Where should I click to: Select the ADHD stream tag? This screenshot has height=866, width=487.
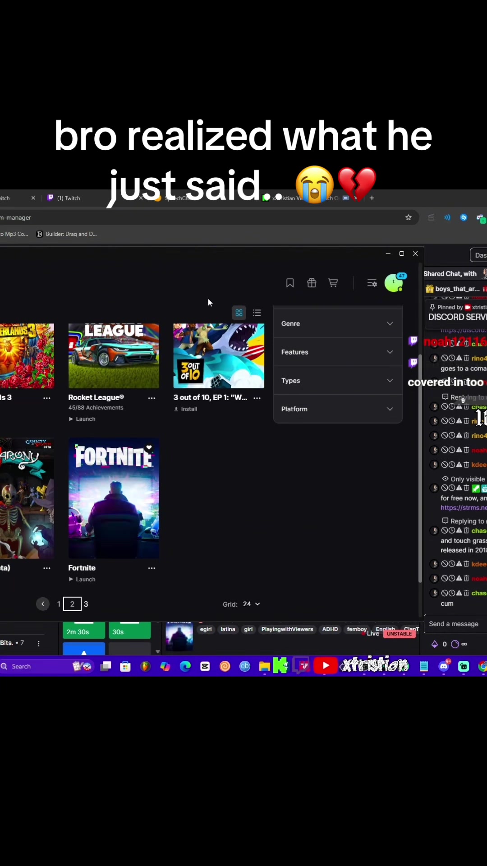click(330, 629)
